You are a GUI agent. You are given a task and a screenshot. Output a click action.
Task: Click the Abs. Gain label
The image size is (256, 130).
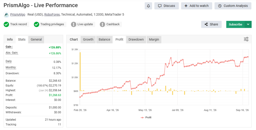click(12, 53)
